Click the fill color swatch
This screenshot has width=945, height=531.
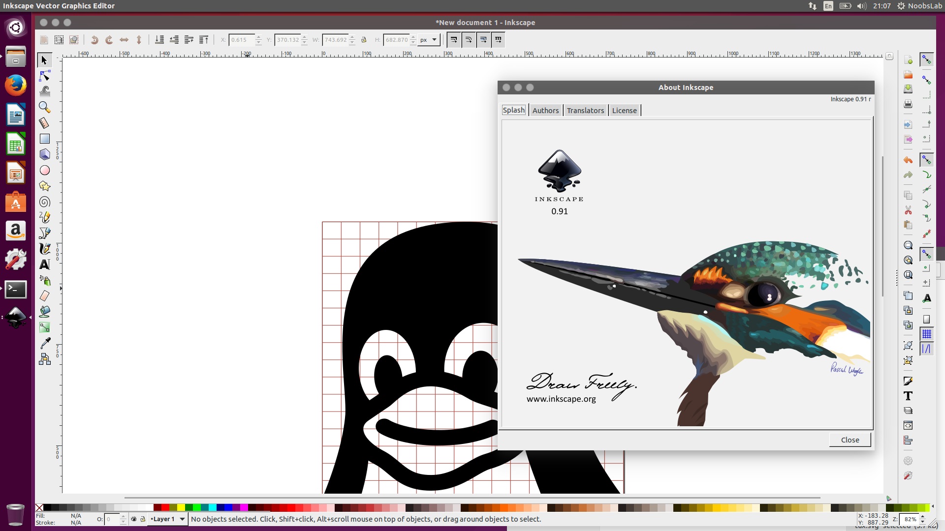click(76, 515)
